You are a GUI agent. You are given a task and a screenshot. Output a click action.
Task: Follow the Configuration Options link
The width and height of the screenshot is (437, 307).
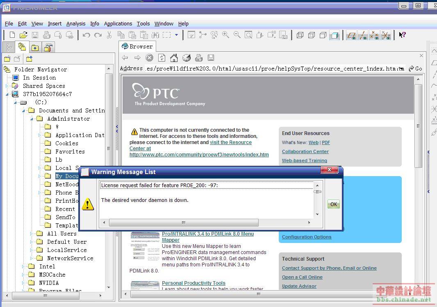point(307,237)
